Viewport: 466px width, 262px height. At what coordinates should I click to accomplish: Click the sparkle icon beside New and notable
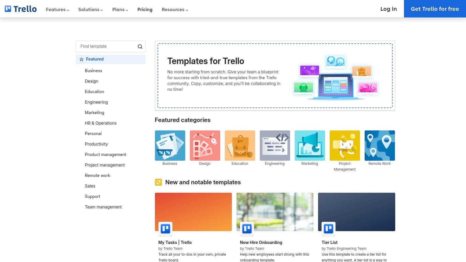tap(158, 182)
